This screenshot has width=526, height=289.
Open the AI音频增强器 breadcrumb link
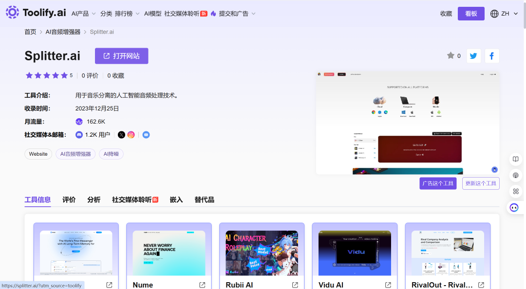pyautogui.click(x=63, y=32)
